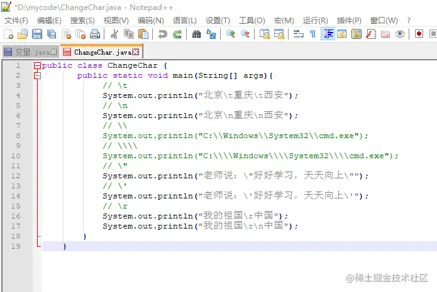This screenshot has height=292, width=437.
Task: Open Find with the binoculars icon
Action: (196, 34)
